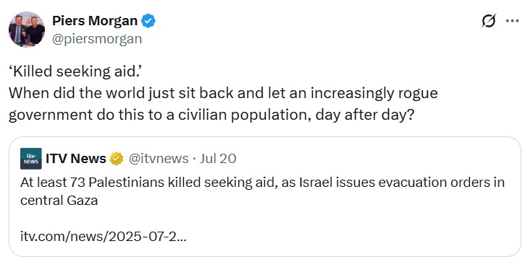
Task: Click the 'day after day?' text line
Action: tap(364, 115)
